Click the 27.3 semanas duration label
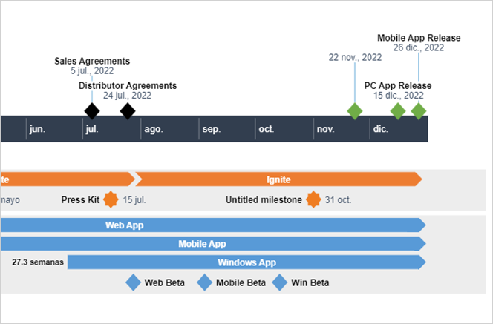The image size is (493, 324). [x=38, y=262]
